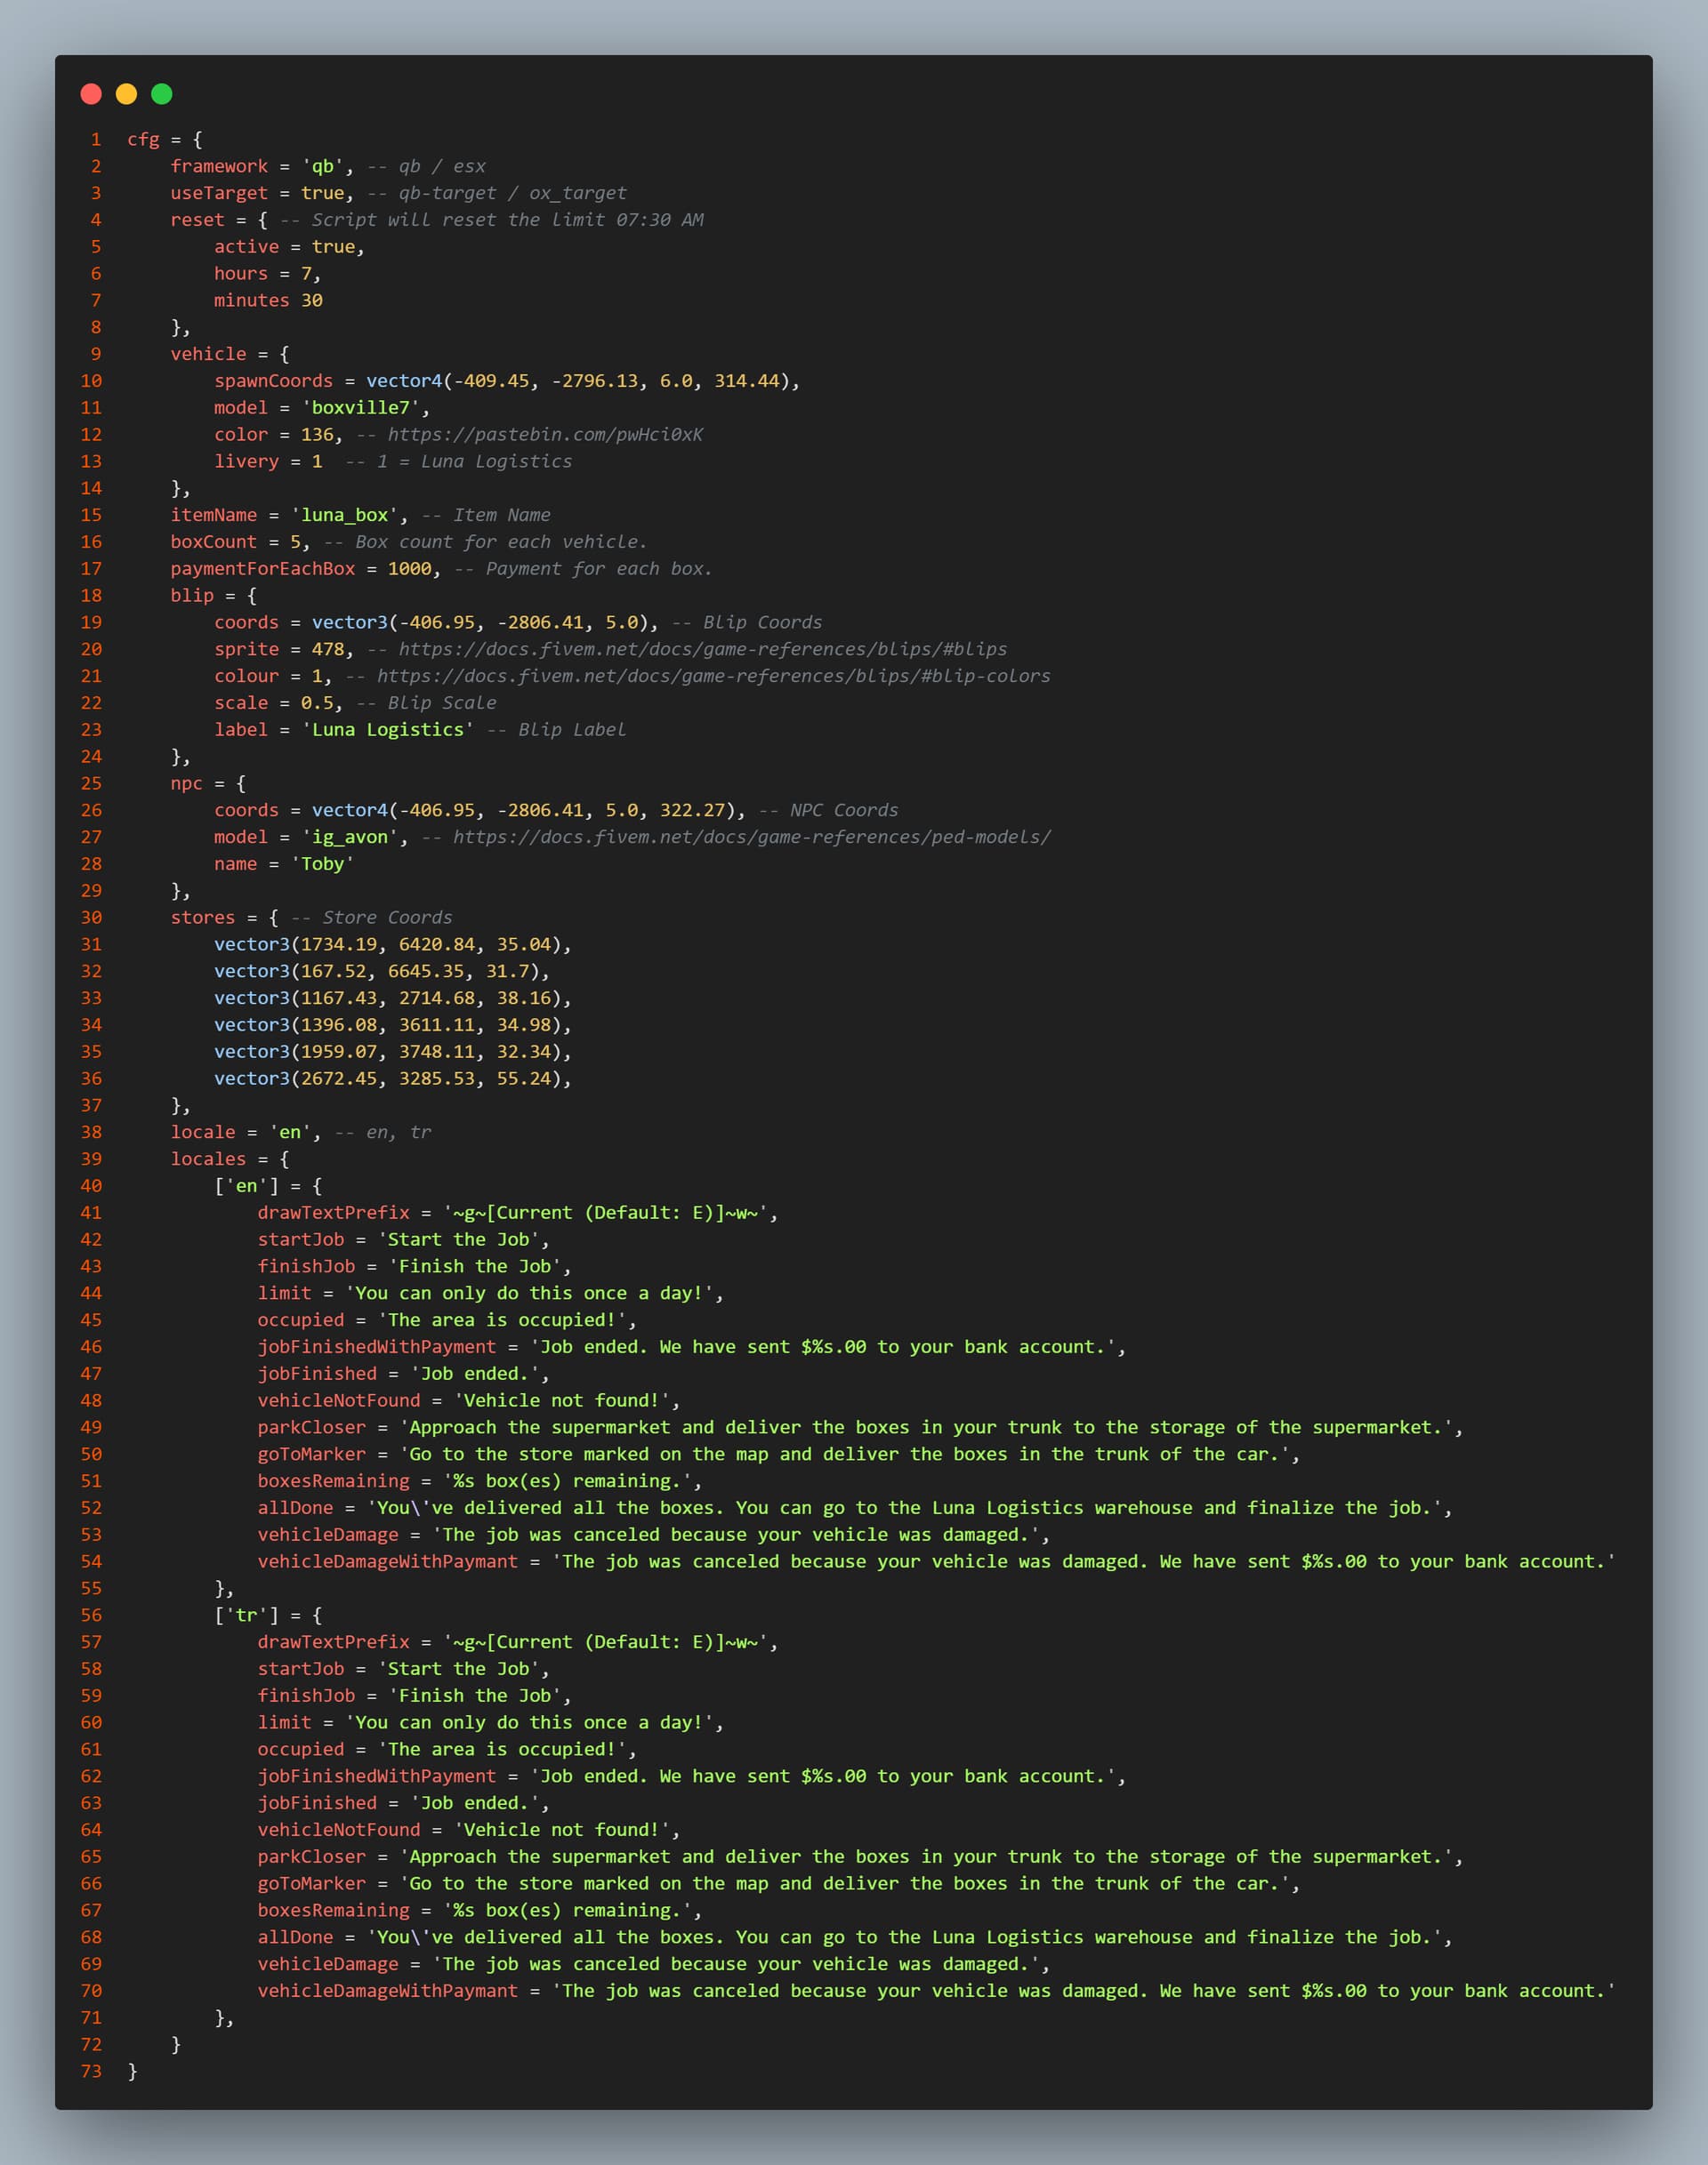This screenshot has height=2165, width=1708.
Task: Click the '1 = Luna Logistics' comment
Action: (459, 461)
